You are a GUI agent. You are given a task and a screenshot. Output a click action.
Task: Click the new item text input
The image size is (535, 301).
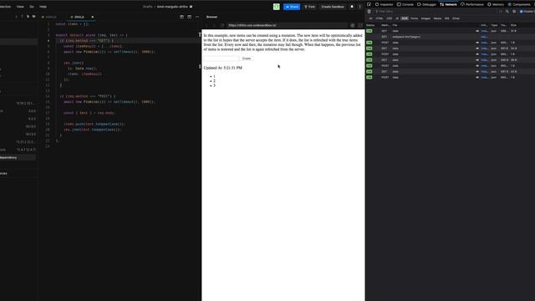[221, 59]
